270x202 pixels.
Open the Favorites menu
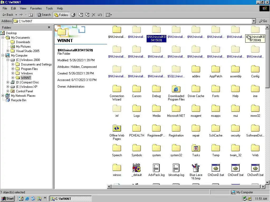(x=36, y=8)
